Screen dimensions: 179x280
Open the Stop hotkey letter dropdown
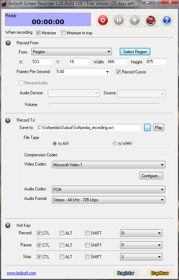(x=141, y=257)
